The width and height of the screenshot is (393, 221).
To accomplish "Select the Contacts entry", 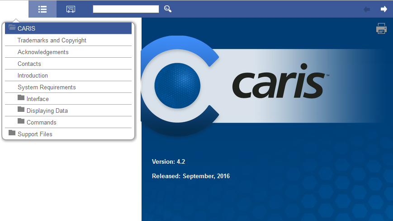I will (x=29, y=64).
